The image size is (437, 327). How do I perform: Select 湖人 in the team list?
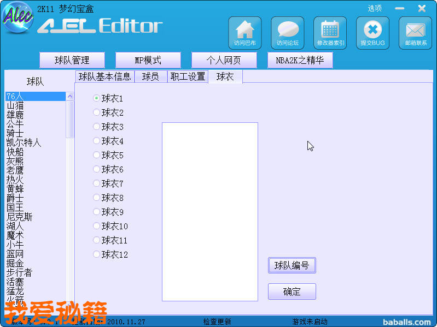pyautogui.click(x=15, y=226)
